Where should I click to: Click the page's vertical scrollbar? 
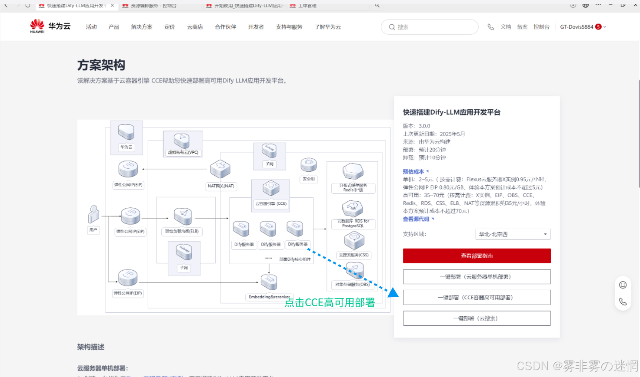coord(639,134)
